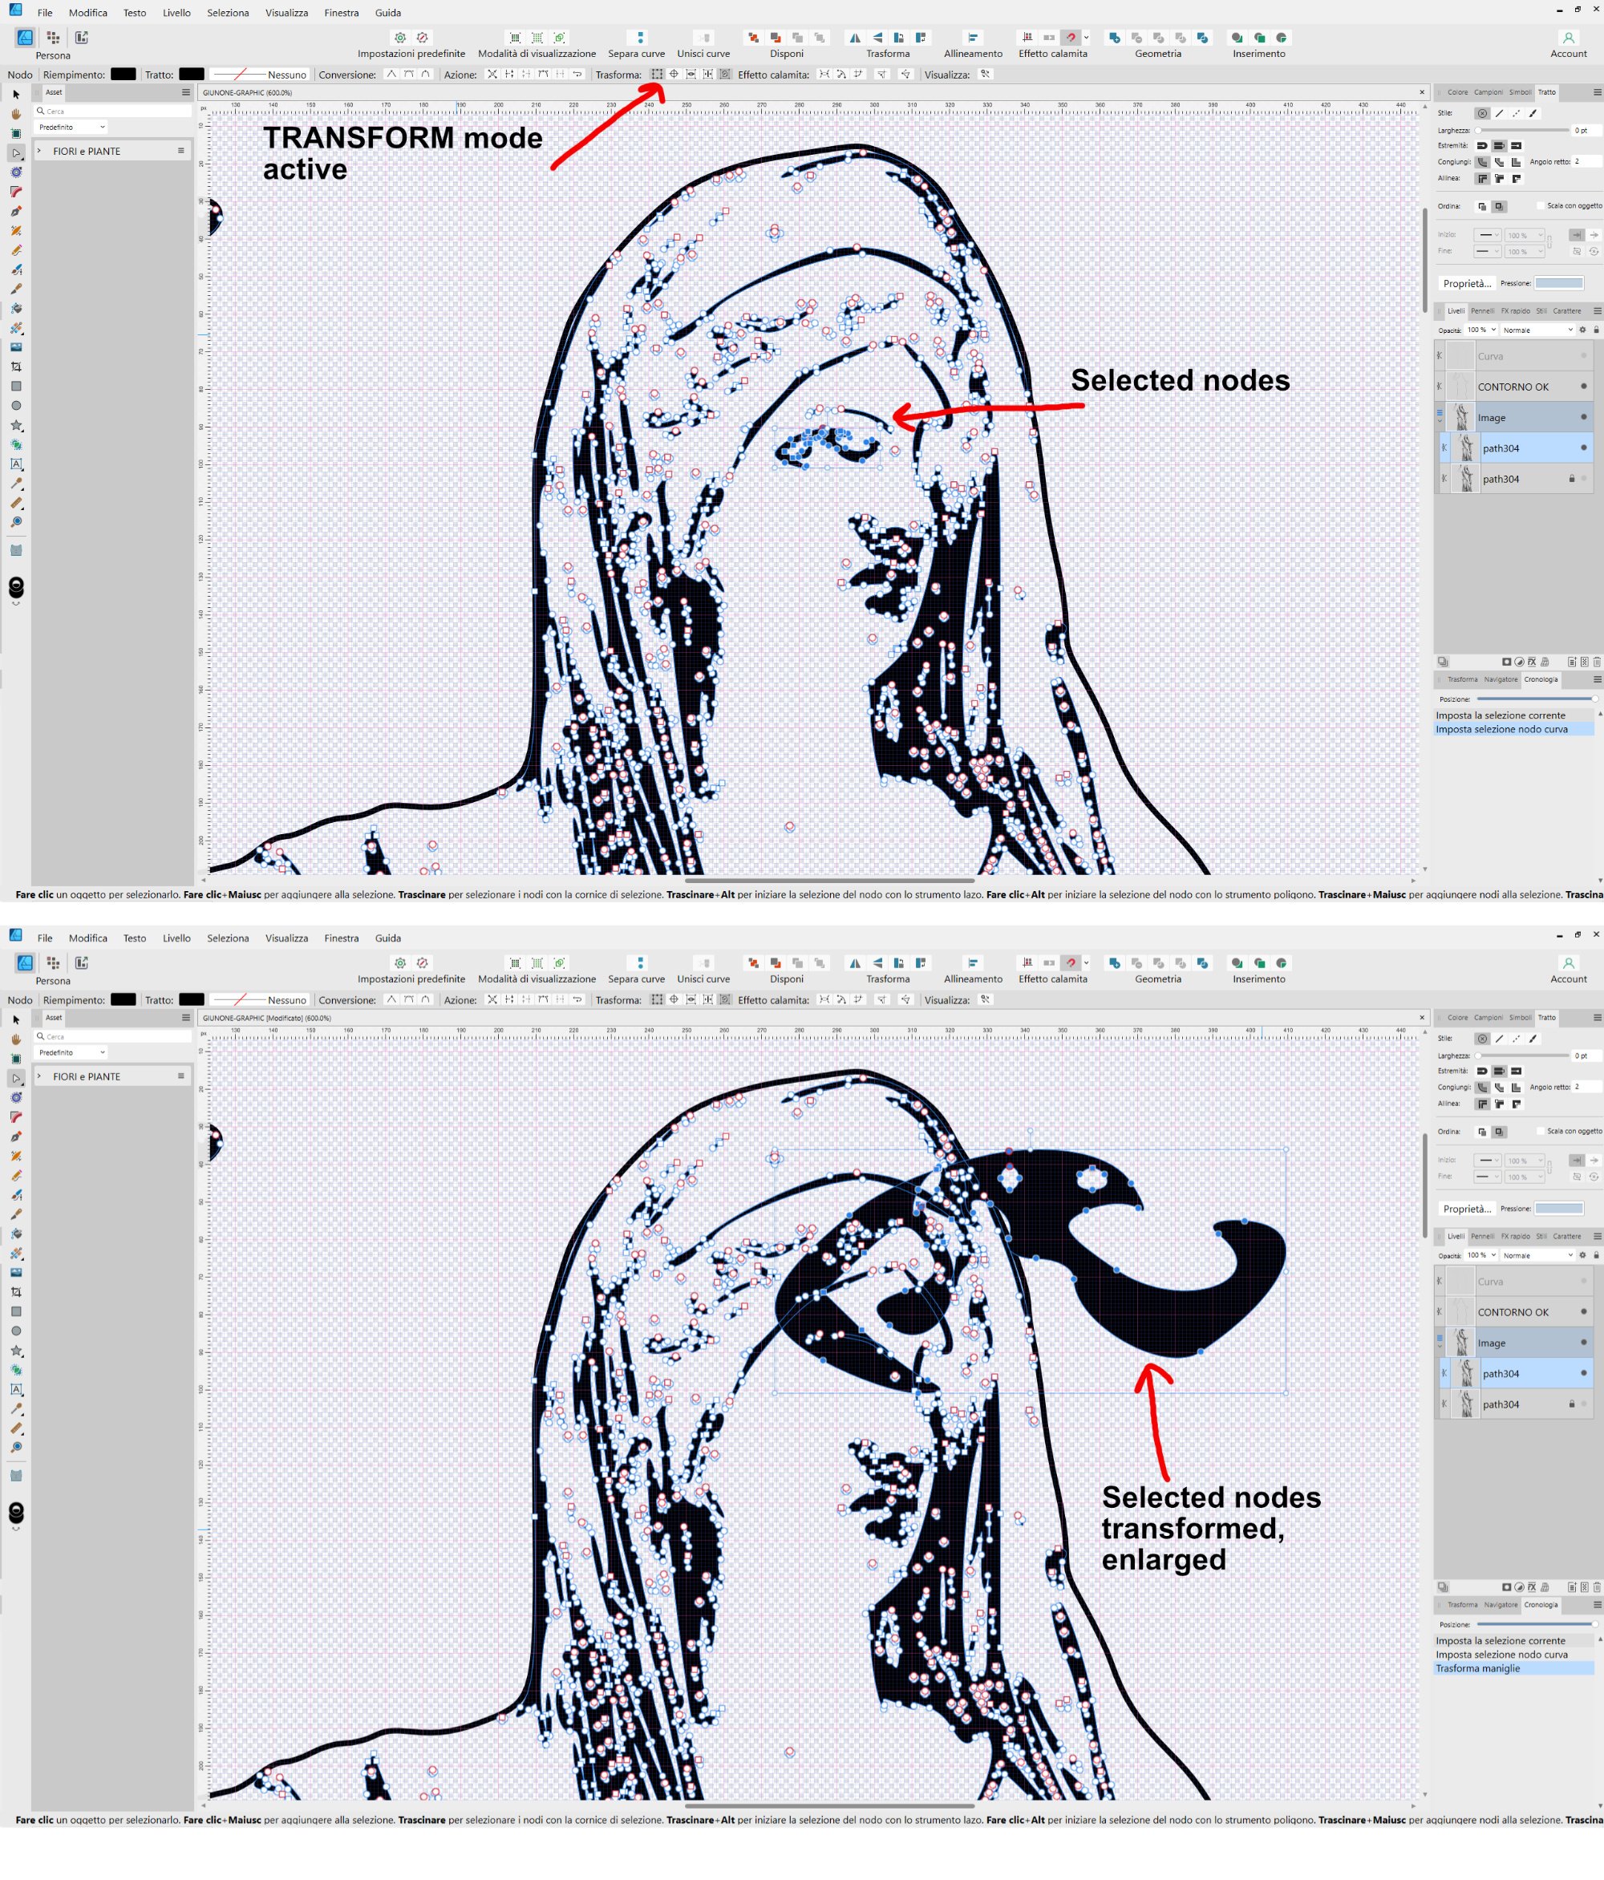Select the Move tool arrow in upper window
Screen dimensions: 1604x1880
[15, 95]
